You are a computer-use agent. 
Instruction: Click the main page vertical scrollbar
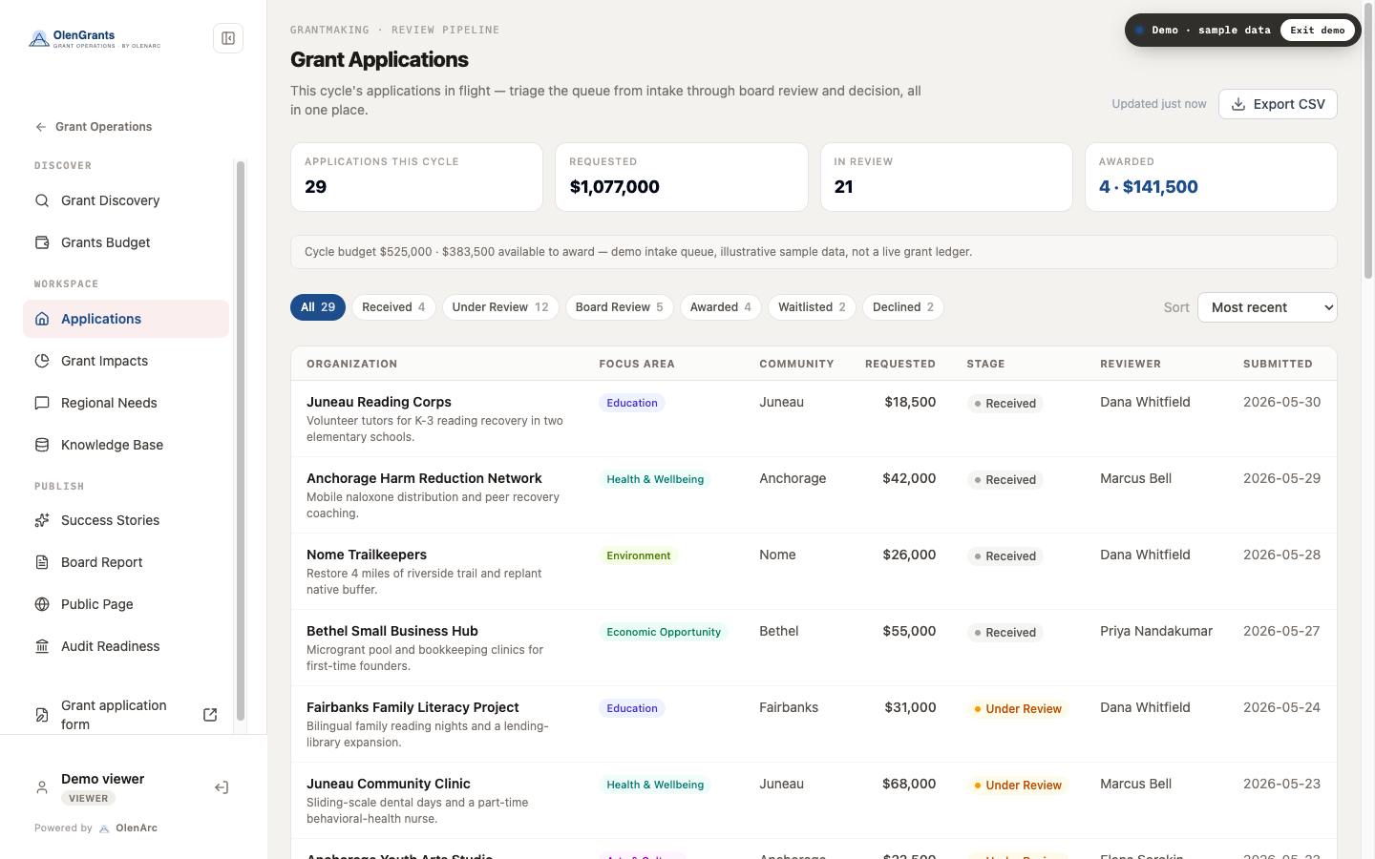pyautogui.click(x=1368, y=143)
